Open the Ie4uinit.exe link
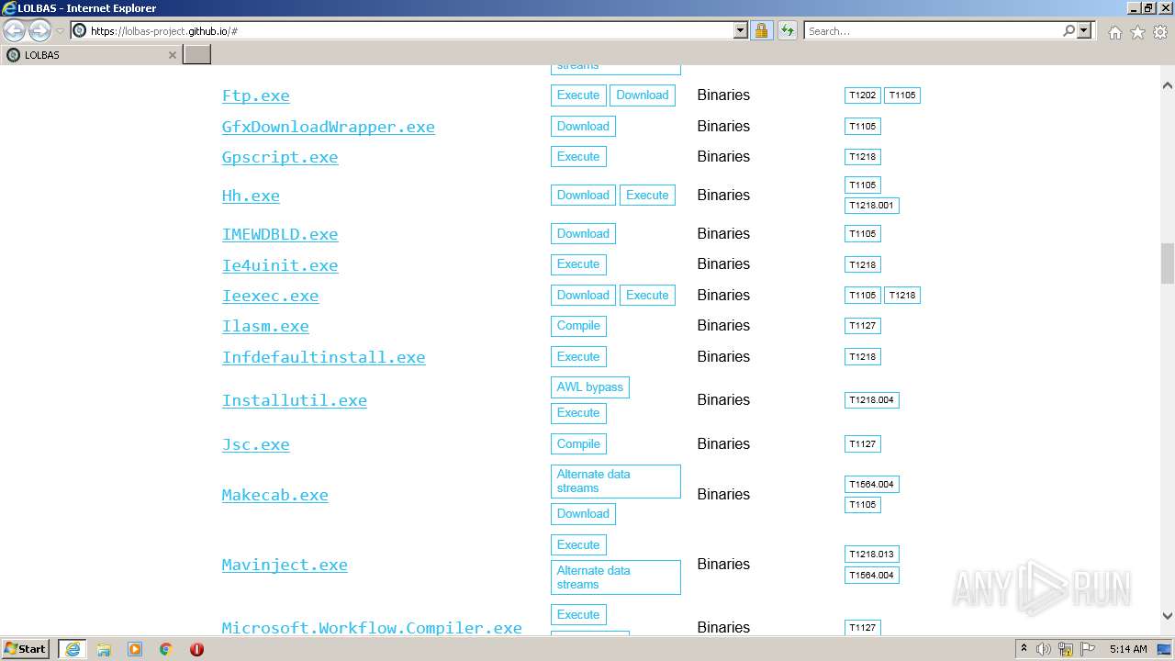Image resolution: width=1175 pixels, height=661 pixels. tap(279, 265)
